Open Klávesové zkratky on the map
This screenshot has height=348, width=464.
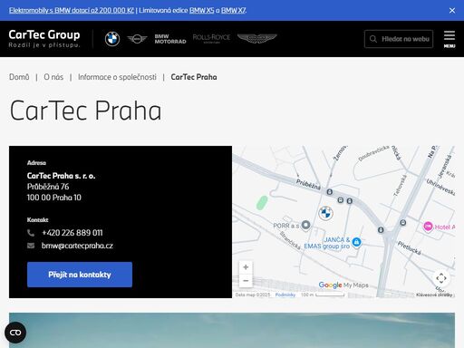(x=434, y=295)
